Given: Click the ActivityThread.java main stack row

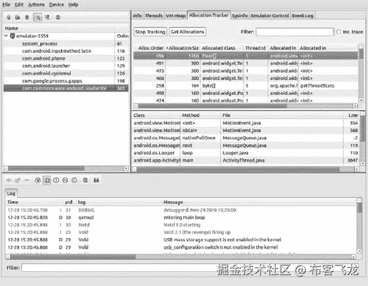Looking at the screenshot, I should point(246,160).
